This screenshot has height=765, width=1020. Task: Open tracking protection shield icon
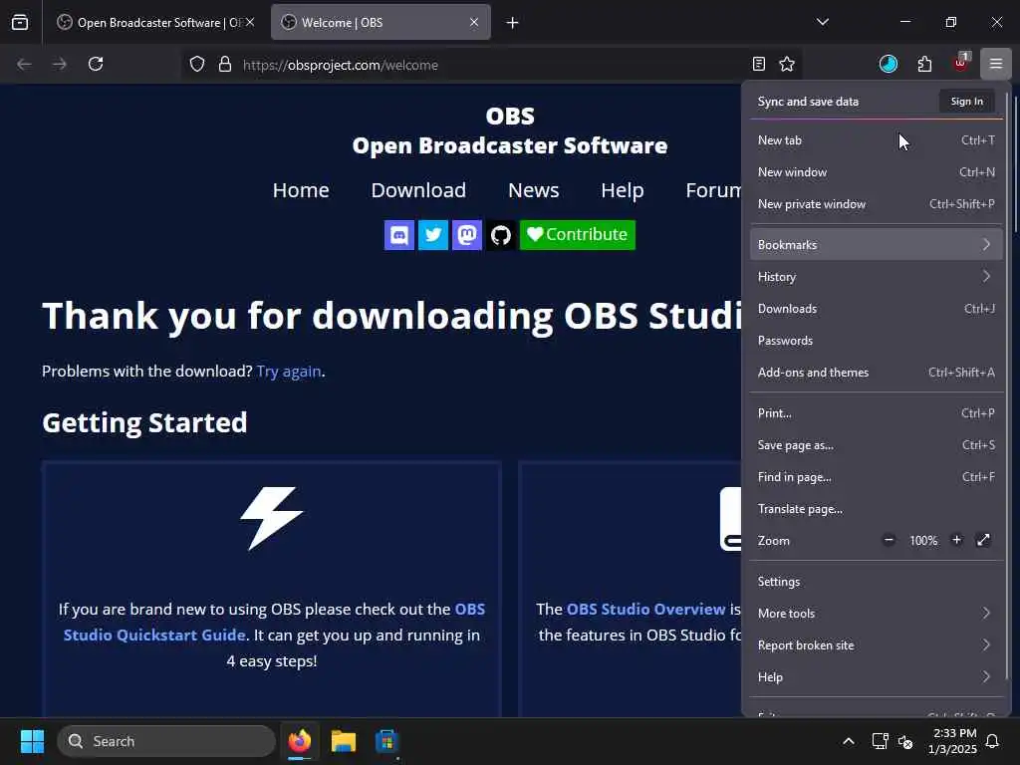[197, 65]
